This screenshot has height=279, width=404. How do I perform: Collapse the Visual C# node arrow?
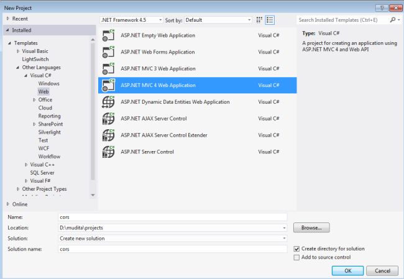(x=25, y=75)
